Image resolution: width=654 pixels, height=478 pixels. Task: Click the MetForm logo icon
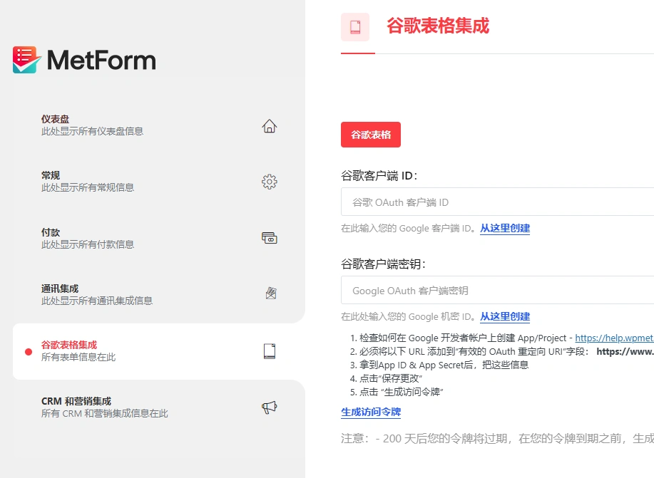coord(24,61)
